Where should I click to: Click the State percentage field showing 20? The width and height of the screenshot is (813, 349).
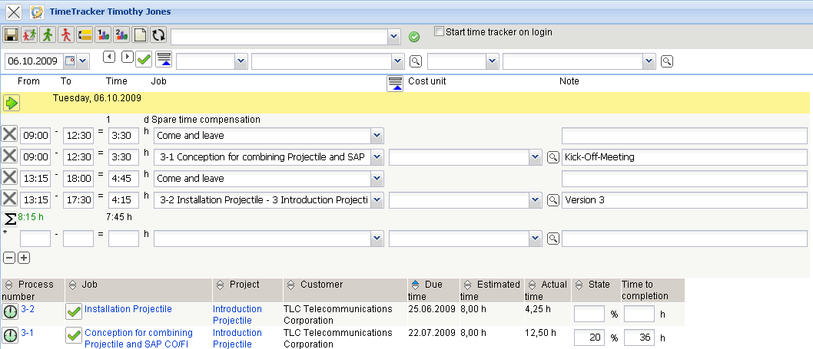point(589,337)
